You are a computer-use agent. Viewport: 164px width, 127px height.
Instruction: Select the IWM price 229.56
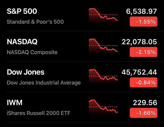click(x=145, y=103)
